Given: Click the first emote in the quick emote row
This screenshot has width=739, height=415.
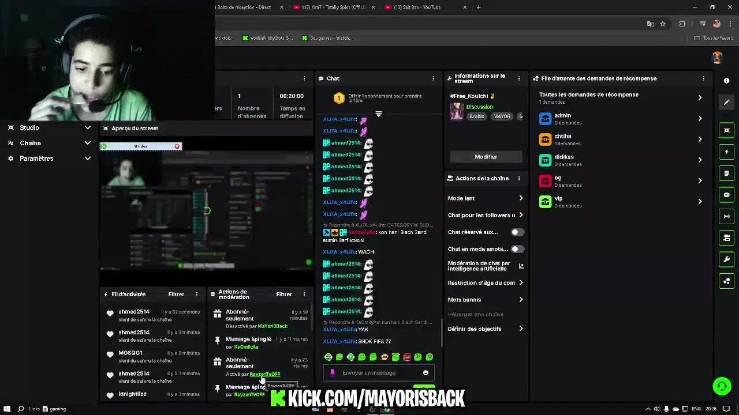Looking at the screenshot, I should click(328, 357).
